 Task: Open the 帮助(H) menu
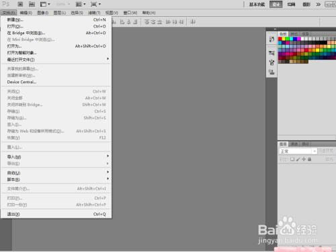[x=149, y=13]
